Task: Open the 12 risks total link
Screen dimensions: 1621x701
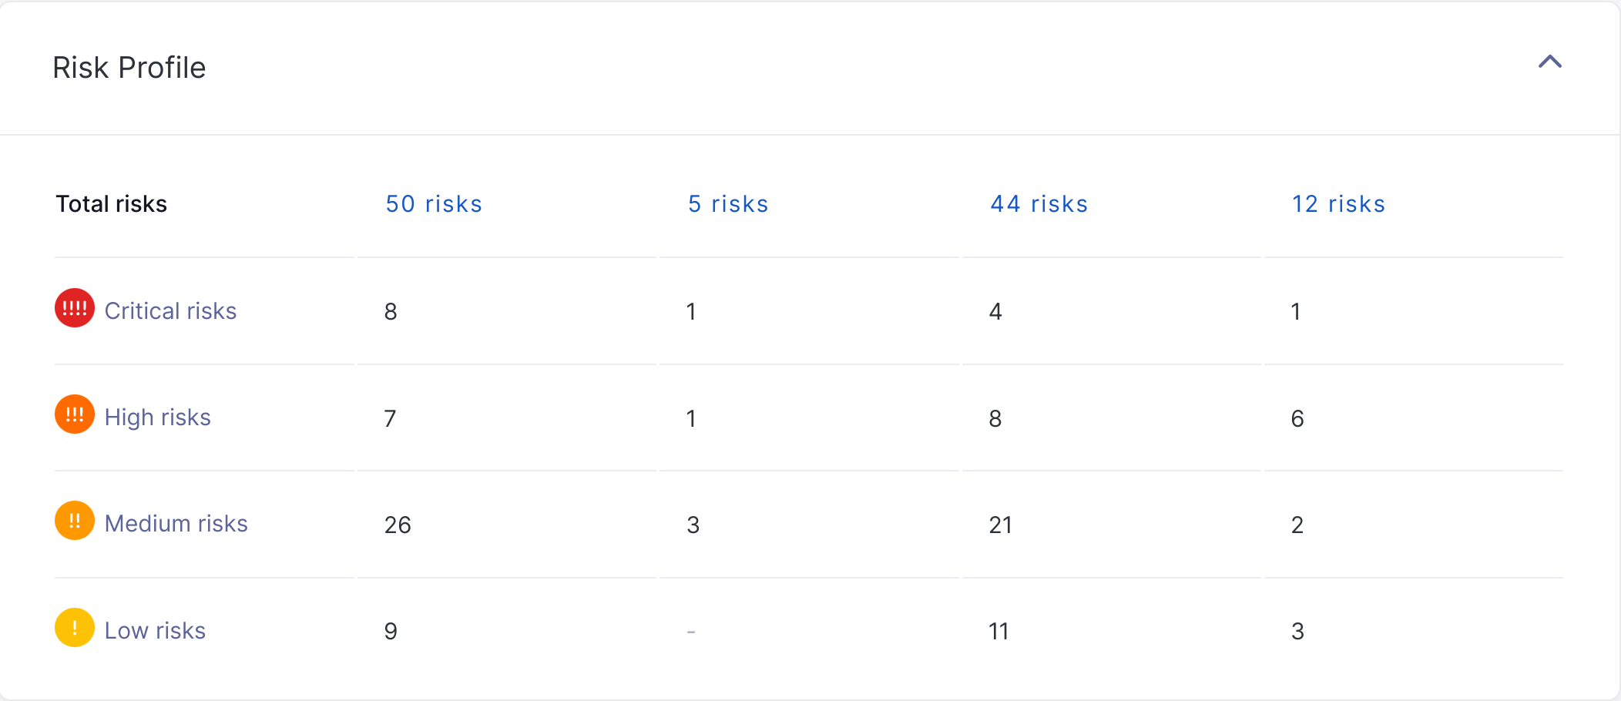Action: coord(1338,204)
